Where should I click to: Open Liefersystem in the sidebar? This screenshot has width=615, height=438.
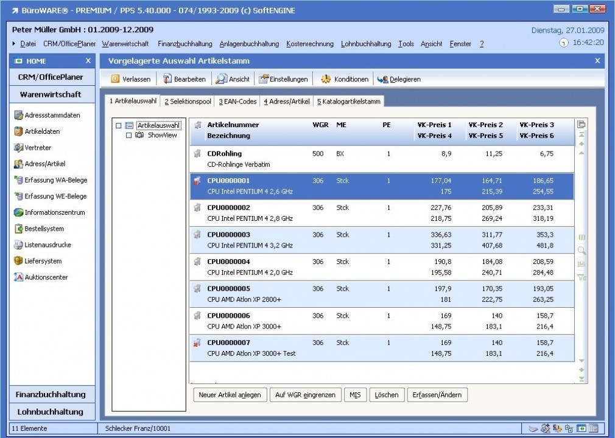(38, 261)
